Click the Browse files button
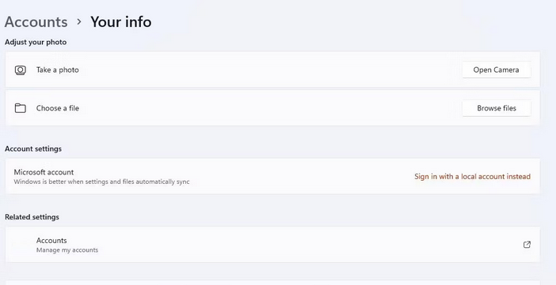Screen dimensions: 556x285 (x=496, y=108)
